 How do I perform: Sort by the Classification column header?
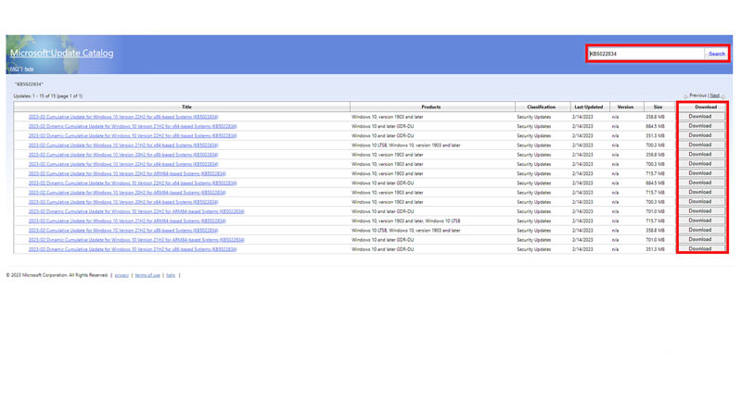click(541, 107)
